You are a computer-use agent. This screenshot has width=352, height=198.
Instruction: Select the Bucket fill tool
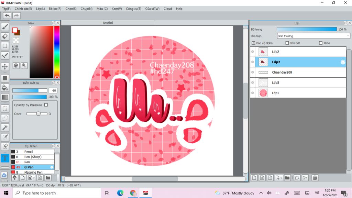(x=5, y=88)
